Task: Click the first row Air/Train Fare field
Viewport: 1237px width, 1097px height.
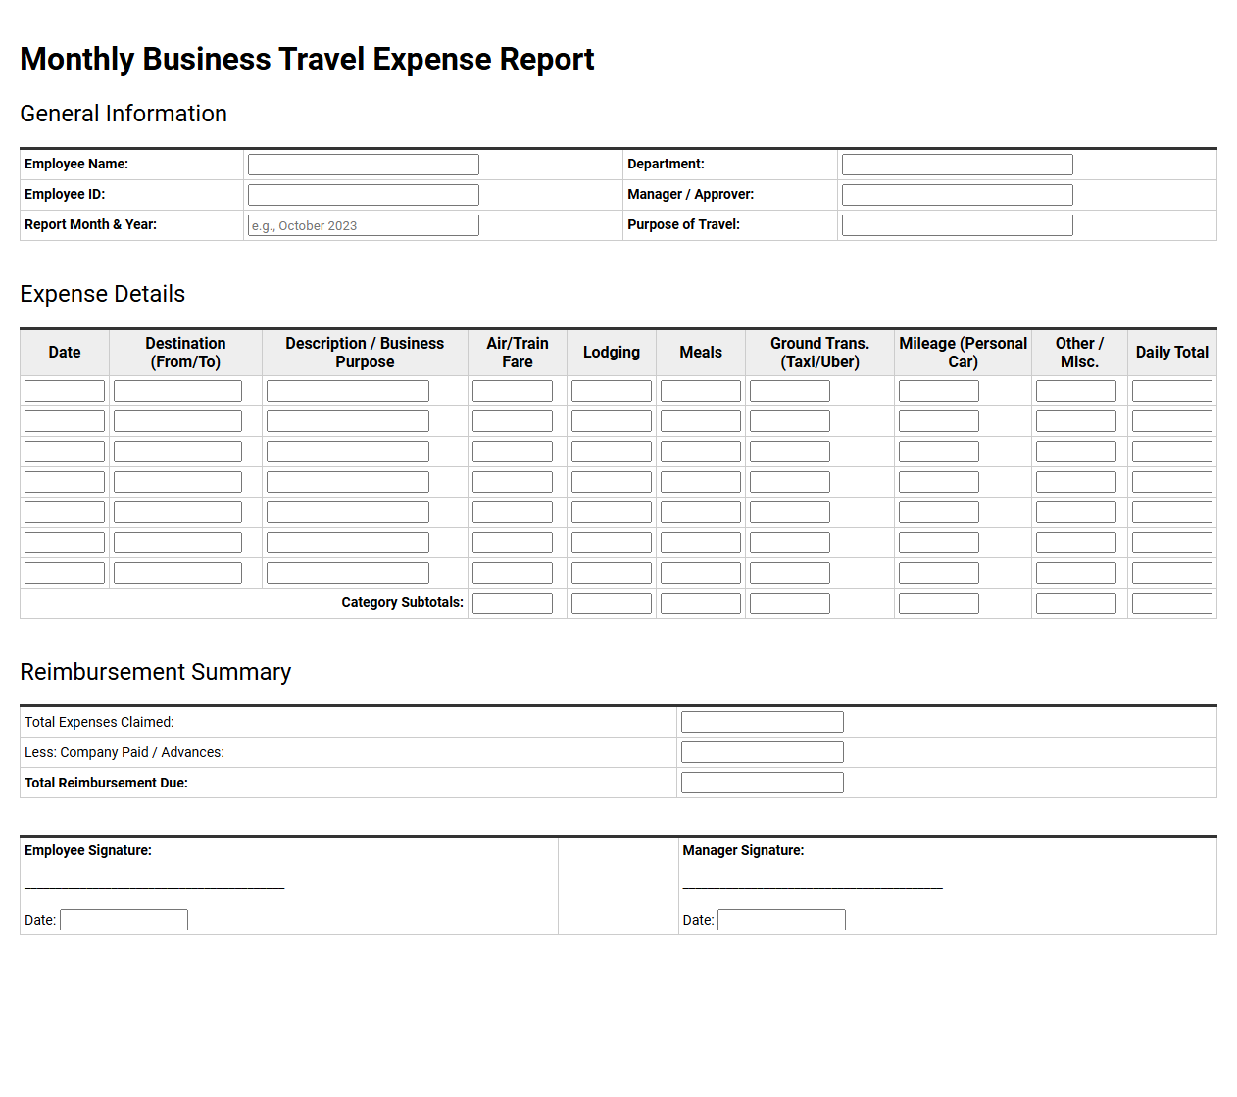Action: [513, 391]
